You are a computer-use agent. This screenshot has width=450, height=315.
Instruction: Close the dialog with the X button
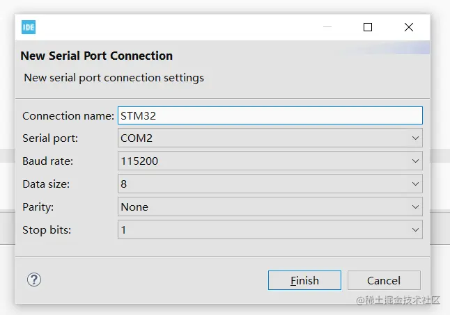click(x=409, y=27)
